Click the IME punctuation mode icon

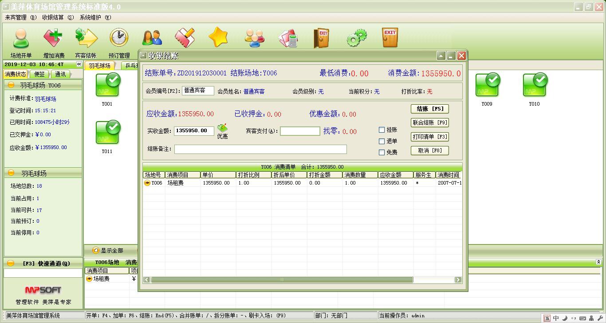point(574,318)
